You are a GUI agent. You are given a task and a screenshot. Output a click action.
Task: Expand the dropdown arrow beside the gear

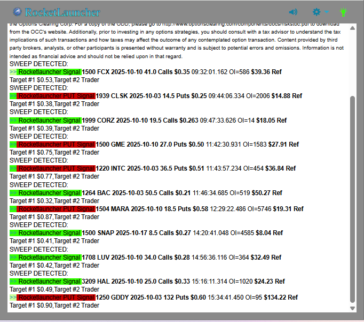[x=326, y=12]
